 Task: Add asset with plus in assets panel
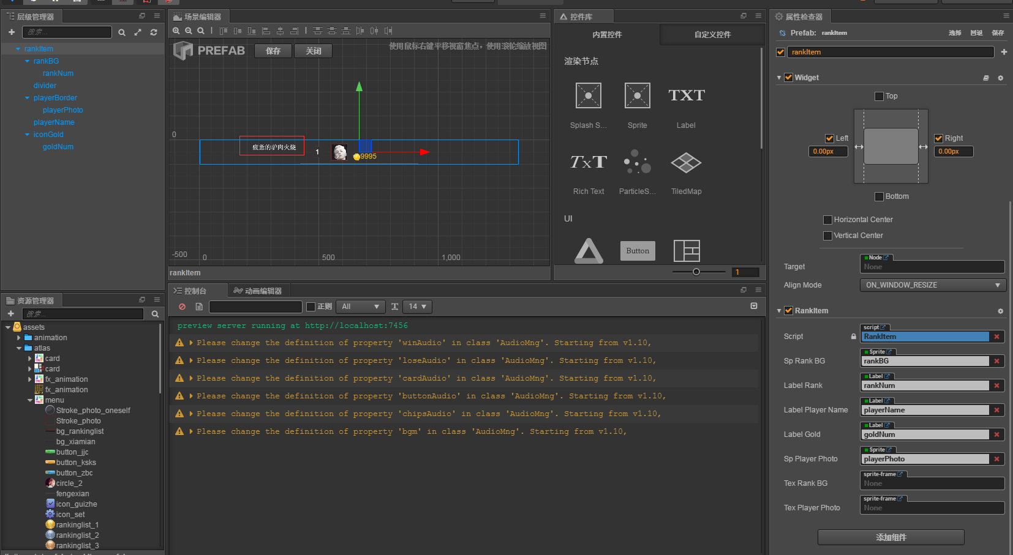[x=10, y=313]
